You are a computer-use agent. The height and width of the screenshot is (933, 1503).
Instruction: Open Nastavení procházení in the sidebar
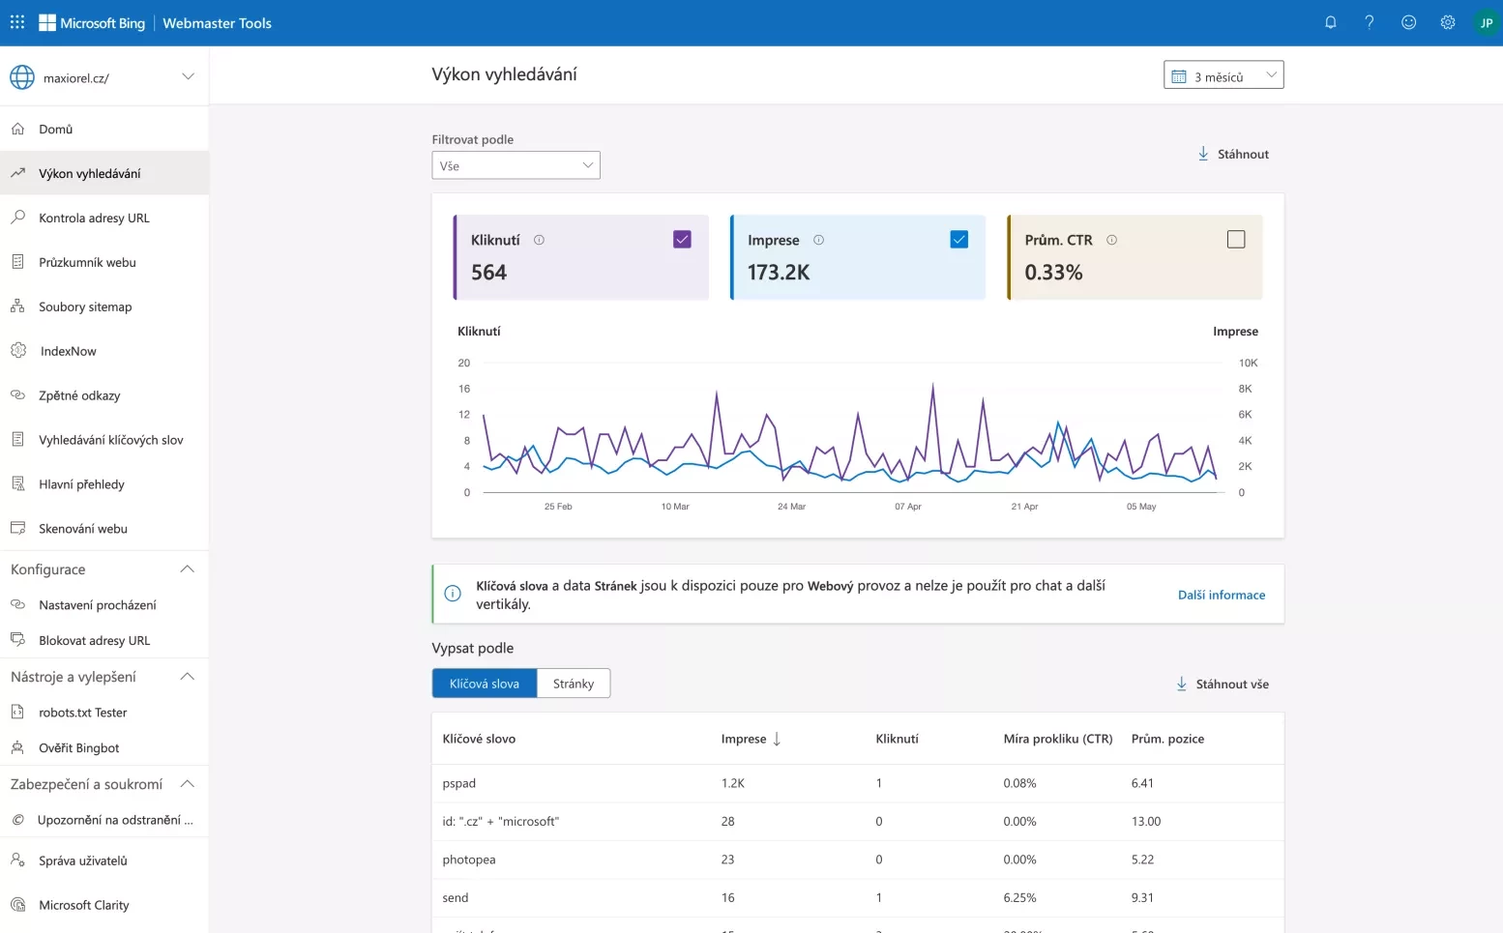[104, 604]
